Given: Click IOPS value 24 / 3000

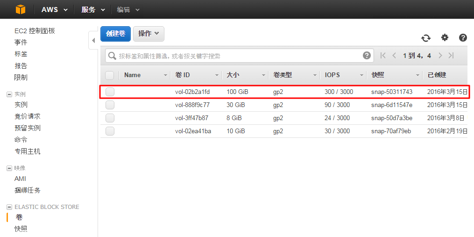Looking at the screenshot, I should pos(337,118).
